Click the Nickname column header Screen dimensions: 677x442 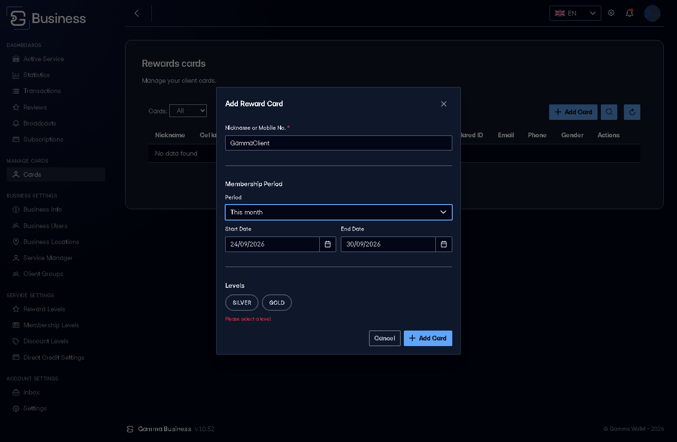[170, 135]
